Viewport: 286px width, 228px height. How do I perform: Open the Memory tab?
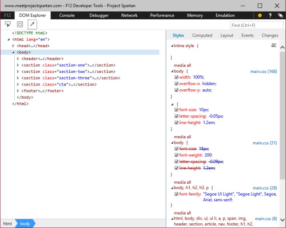(195, 15)
